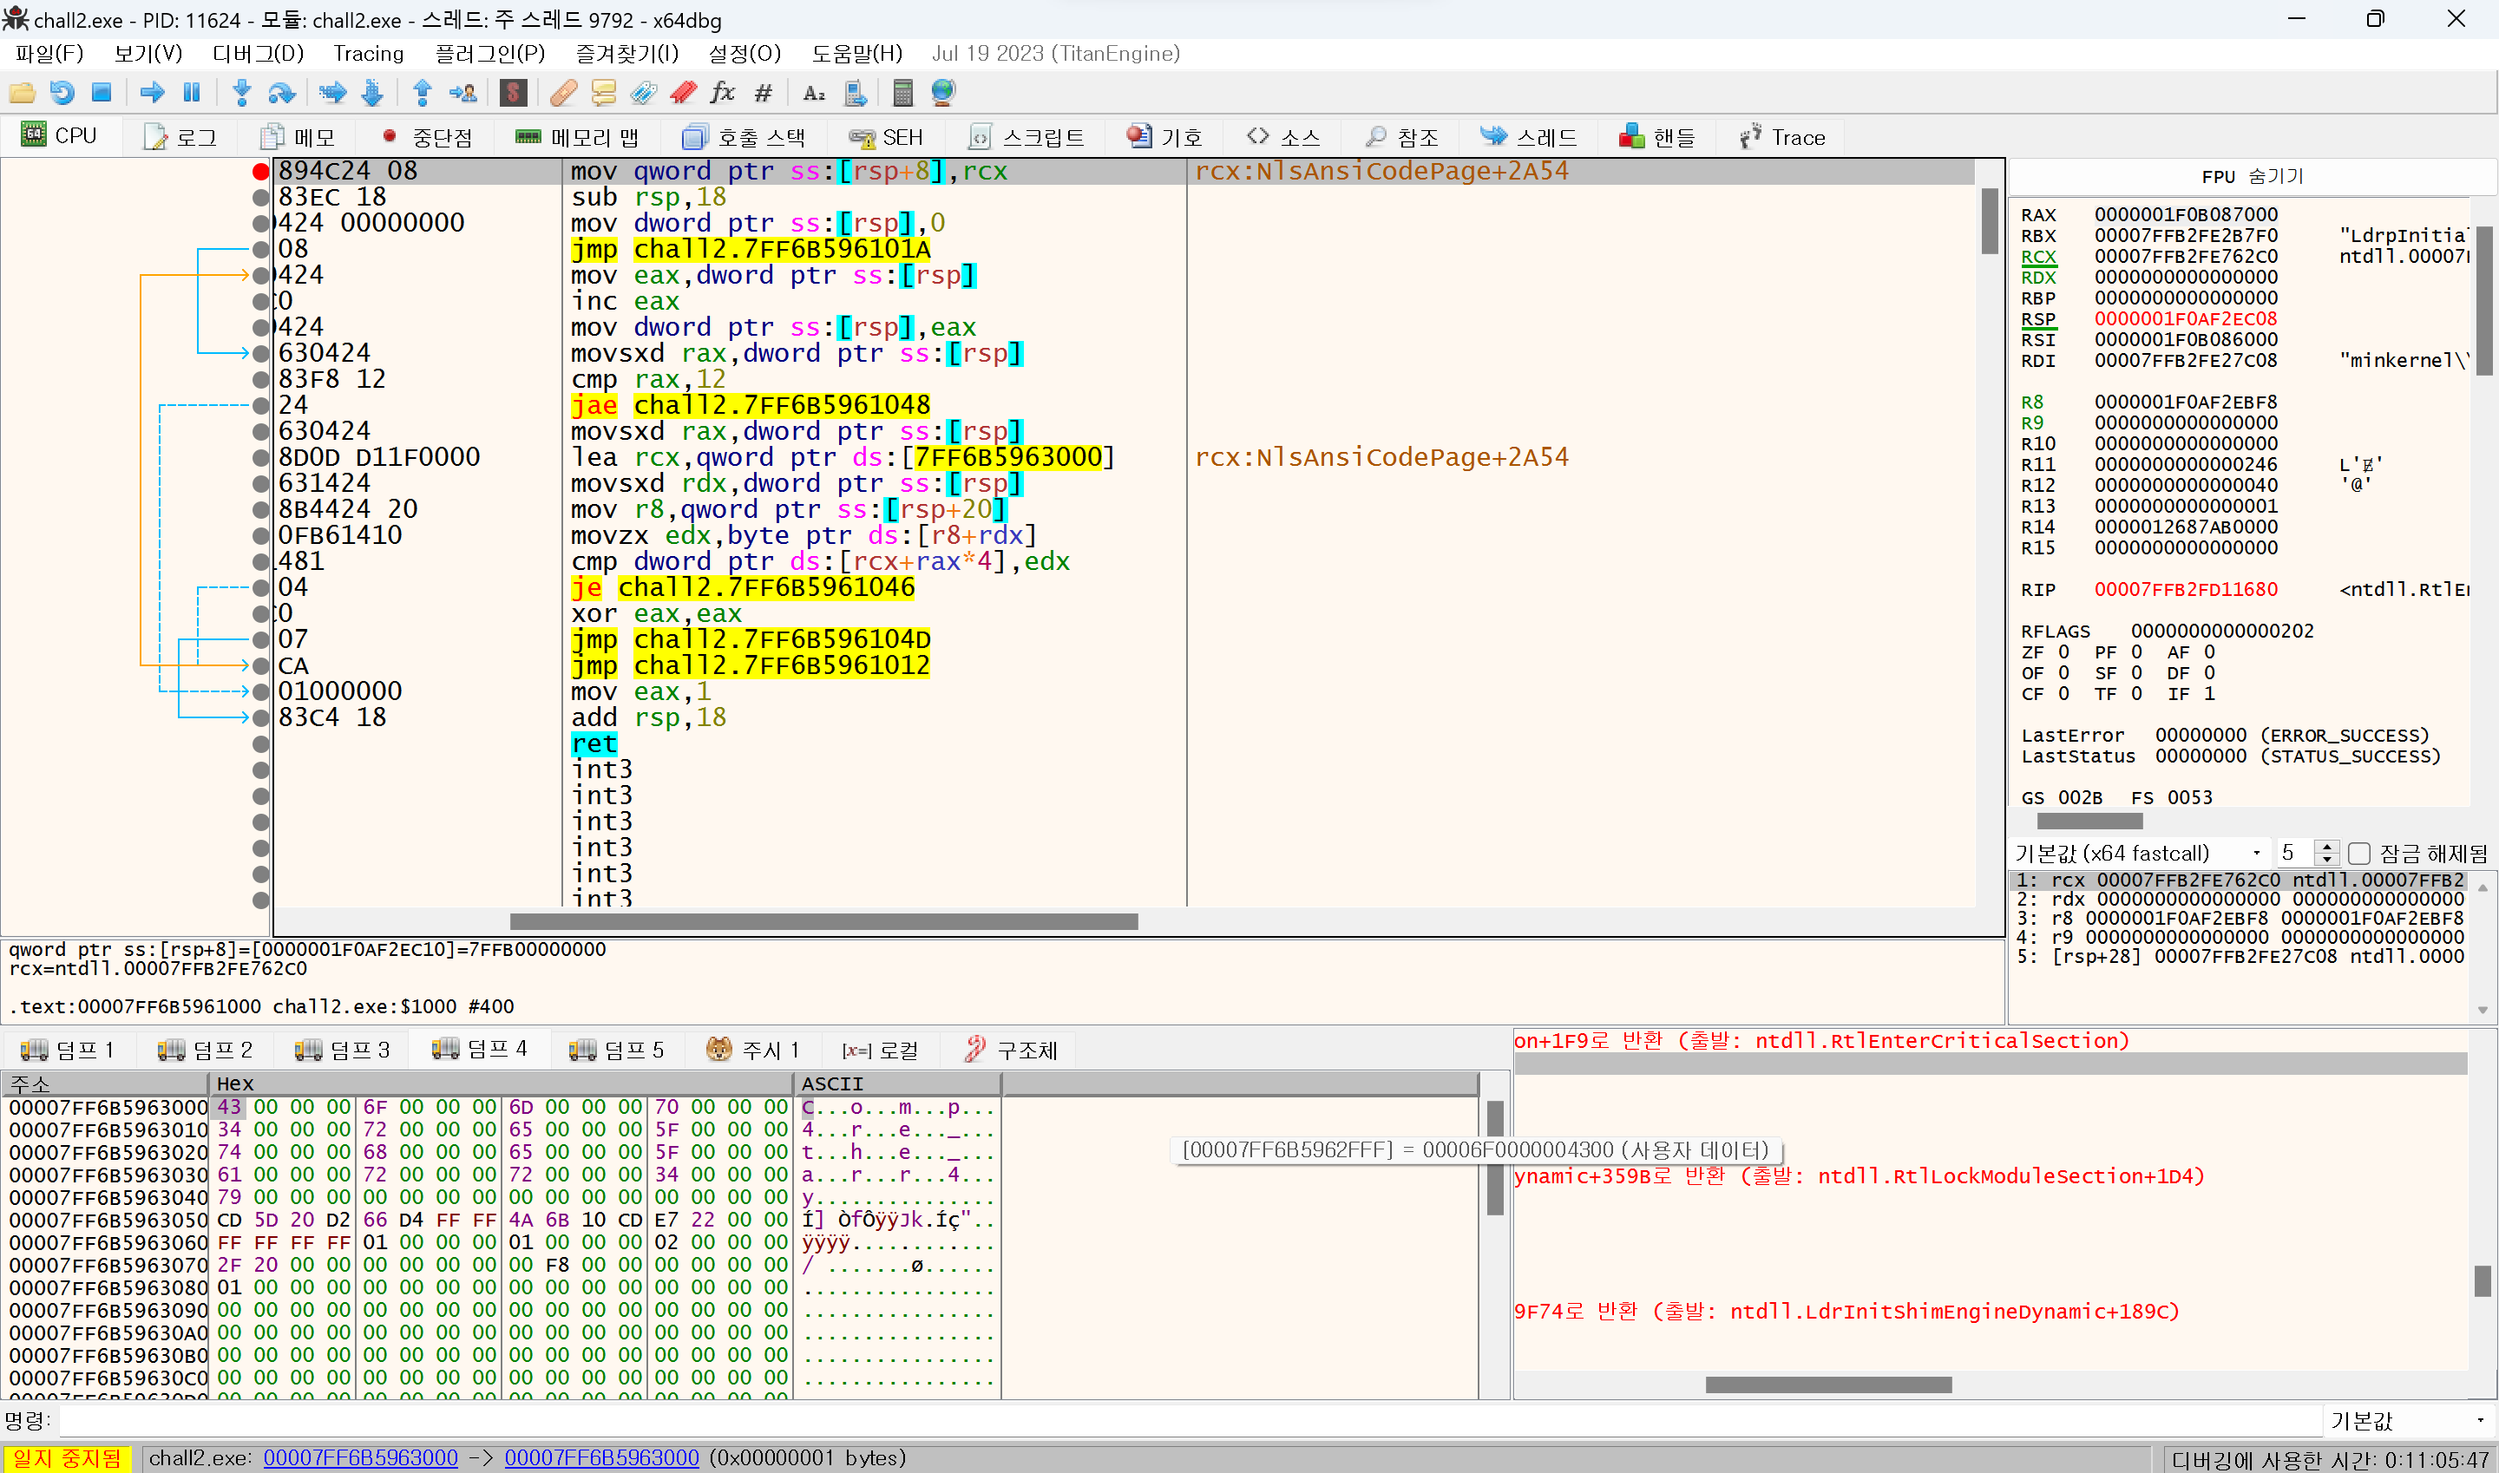Set a breakpoint on the sub rsp,18 line
This screenshot has width=2499, height=1473.
point(260,197)
